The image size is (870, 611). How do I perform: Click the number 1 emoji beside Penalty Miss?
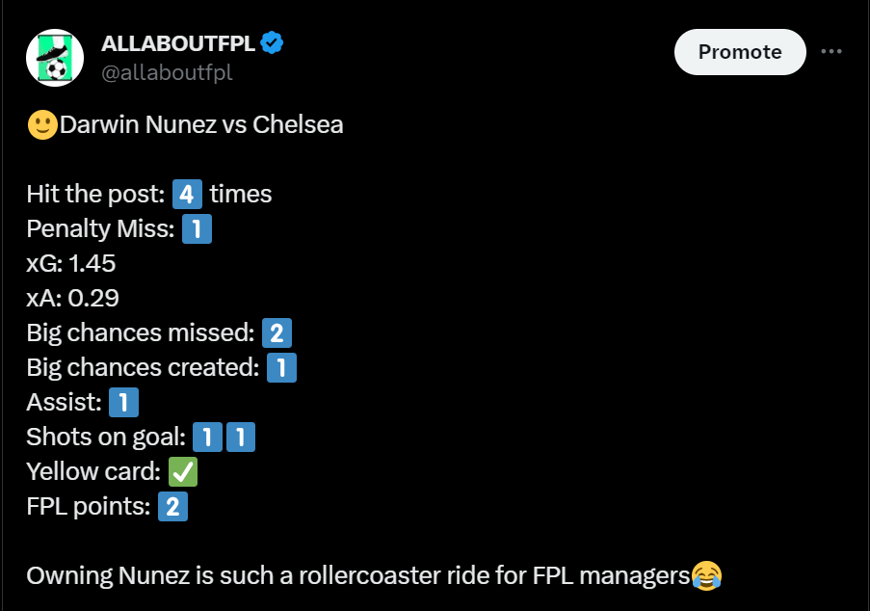click(x=197, y=229)
